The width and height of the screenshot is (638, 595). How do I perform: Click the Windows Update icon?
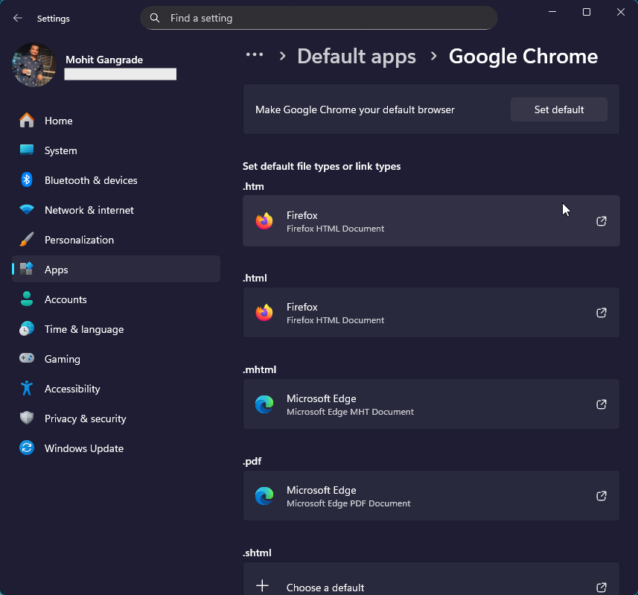(26, 448)
